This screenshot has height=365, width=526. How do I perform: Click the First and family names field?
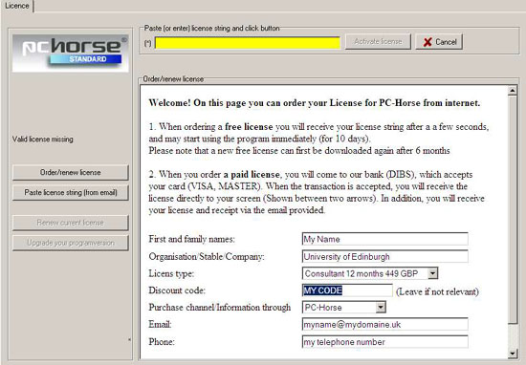[x=384, y=239]
